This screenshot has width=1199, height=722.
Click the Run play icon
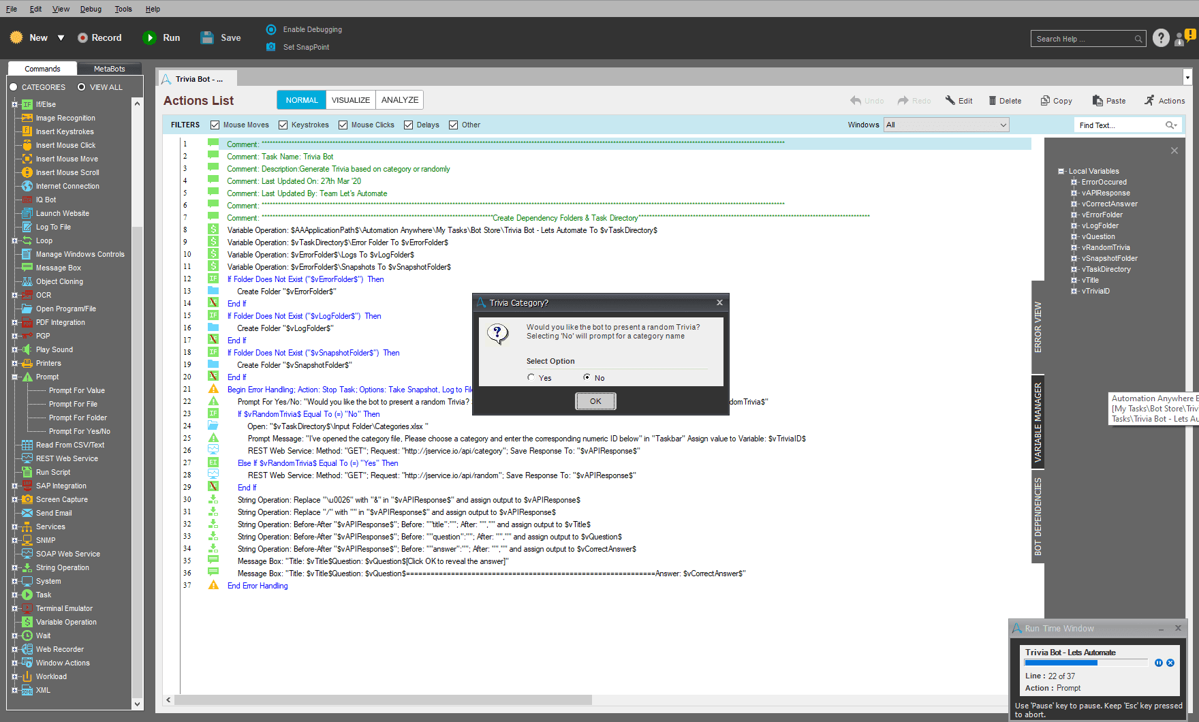(149, 38)
